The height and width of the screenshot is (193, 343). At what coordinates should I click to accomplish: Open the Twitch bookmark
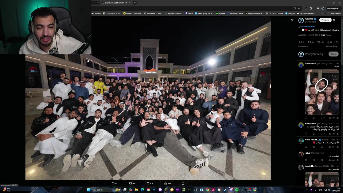(x=189, y=13)
